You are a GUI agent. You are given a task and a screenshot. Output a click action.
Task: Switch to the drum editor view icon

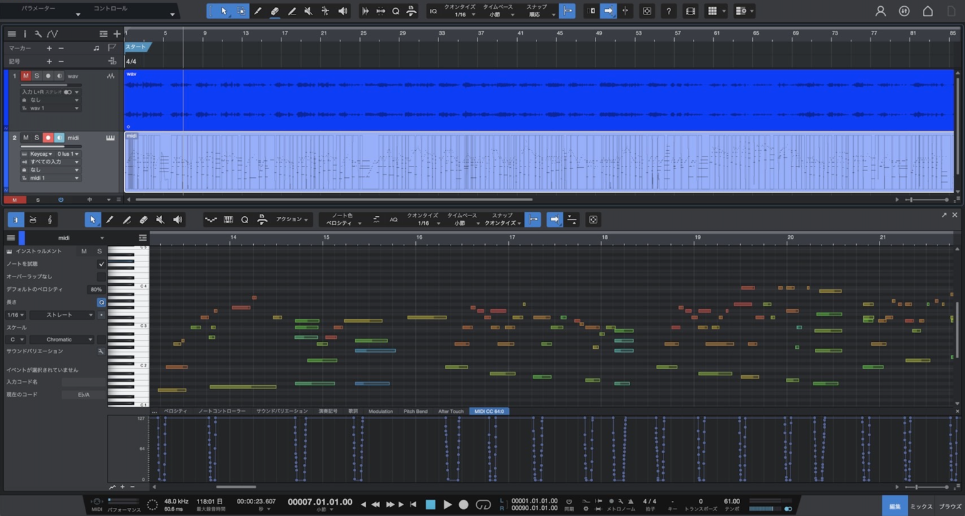pos(33,220)
